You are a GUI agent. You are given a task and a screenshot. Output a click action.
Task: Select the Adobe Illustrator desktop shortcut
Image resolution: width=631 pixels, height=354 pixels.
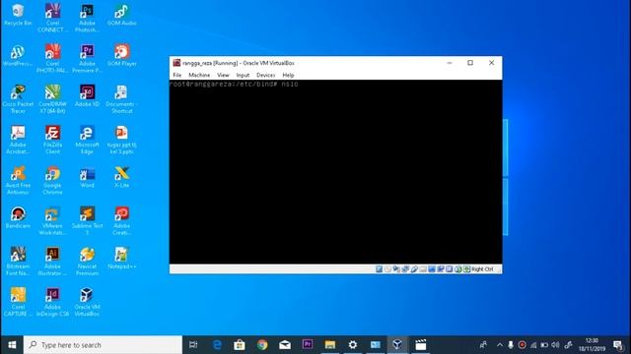52,262
